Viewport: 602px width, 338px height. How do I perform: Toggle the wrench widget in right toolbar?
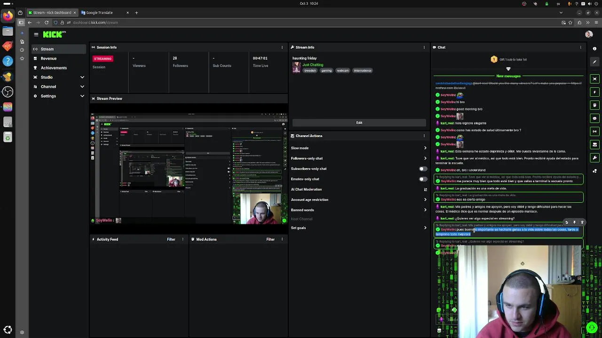pyautogui.click(x=594, y=158)
